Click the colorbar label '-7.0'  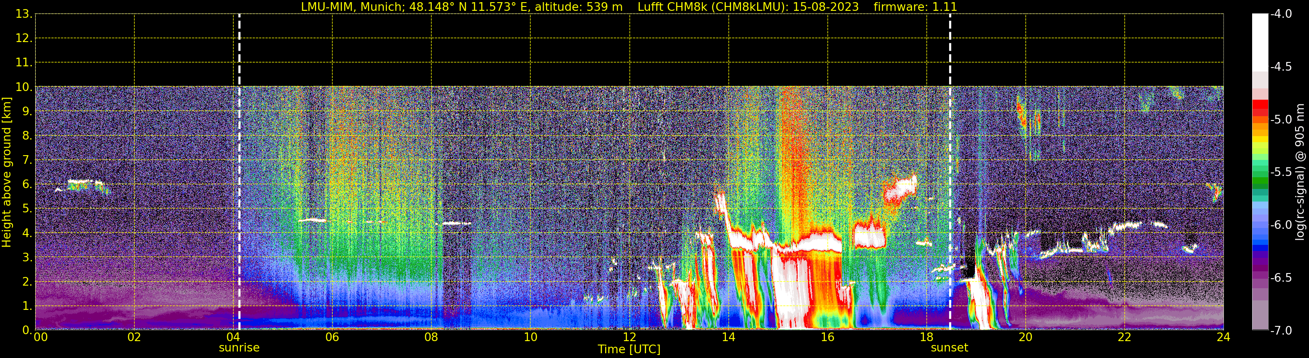pos(1282,331)
